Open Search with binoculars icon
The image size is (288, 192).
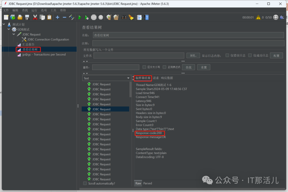click(124, 17)
